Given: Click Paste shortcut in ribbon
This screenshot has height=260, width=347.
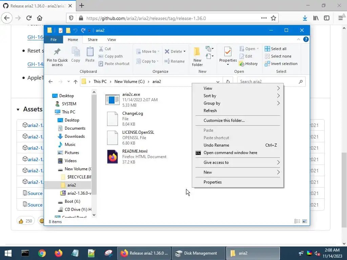Looking at the screenshot, I should pyautogui.click(x=114, y=64).
